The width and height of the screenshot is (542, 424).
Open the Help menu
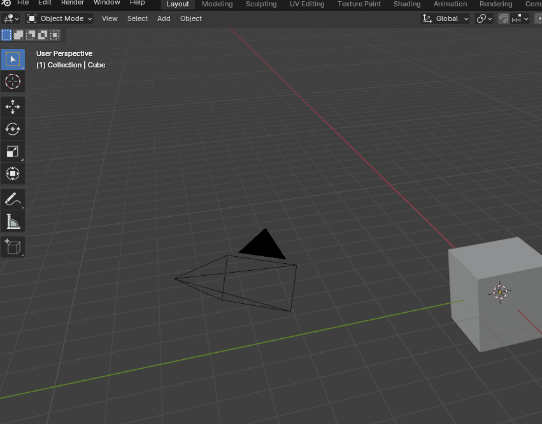point(137,3)
